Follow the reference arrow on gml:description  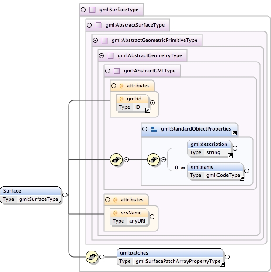(x=230, y=155)
